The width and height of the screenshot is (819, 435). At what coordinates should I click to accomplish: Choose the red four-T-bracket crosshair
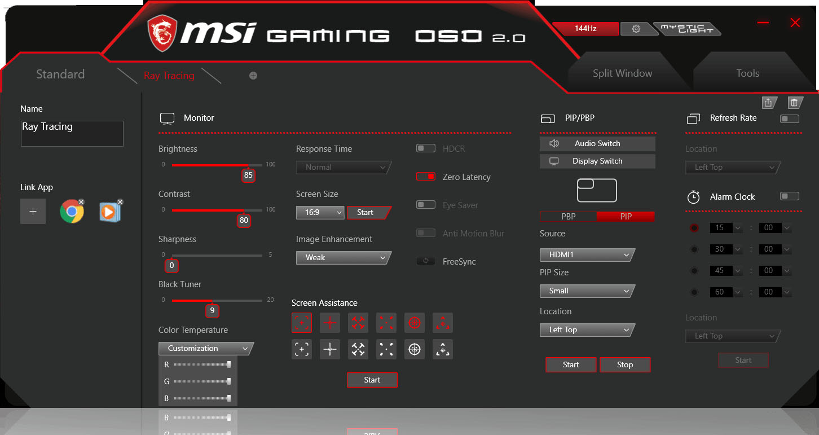click(x=358, y=323)
